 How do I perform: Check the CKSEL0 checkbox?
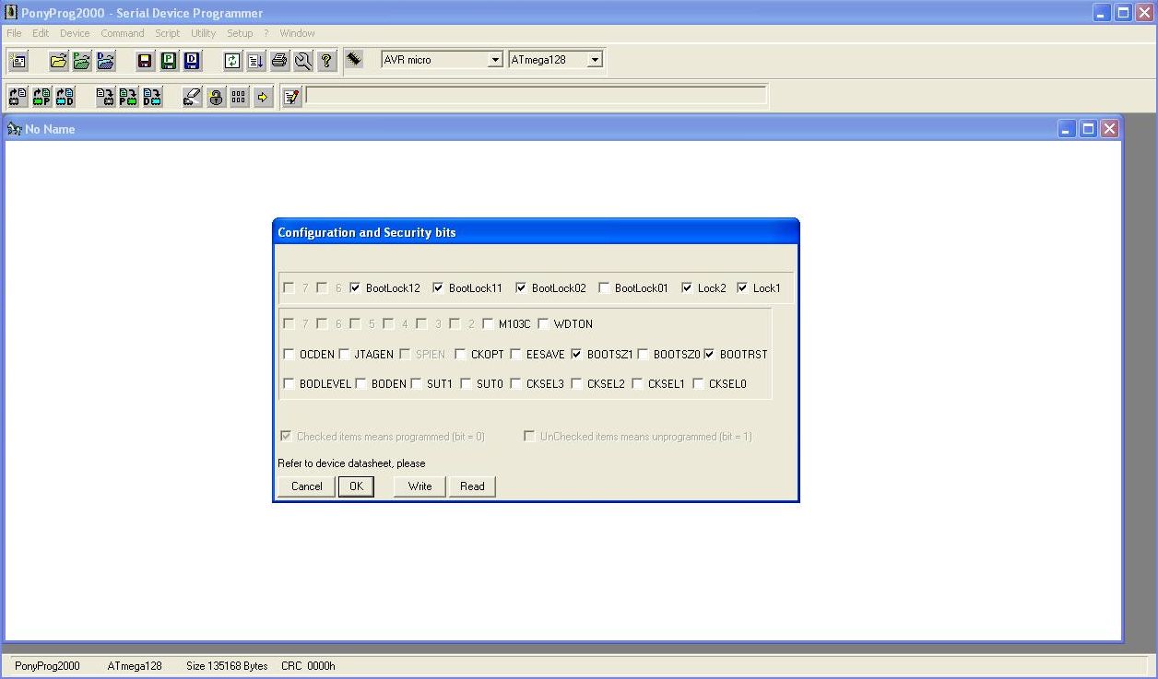pyautogui.click(x=698, y=384)
